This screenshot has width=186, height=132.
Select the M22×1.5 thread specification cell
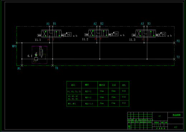coord(89,104)
